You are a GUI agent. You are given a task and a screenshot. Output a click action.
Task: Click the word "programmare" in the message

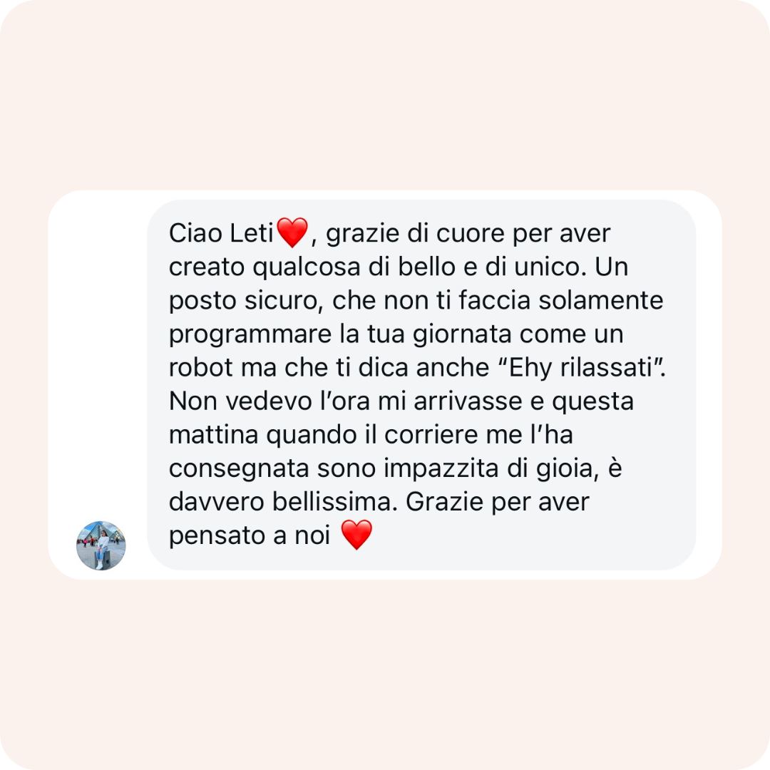click(x=250, y=335)
